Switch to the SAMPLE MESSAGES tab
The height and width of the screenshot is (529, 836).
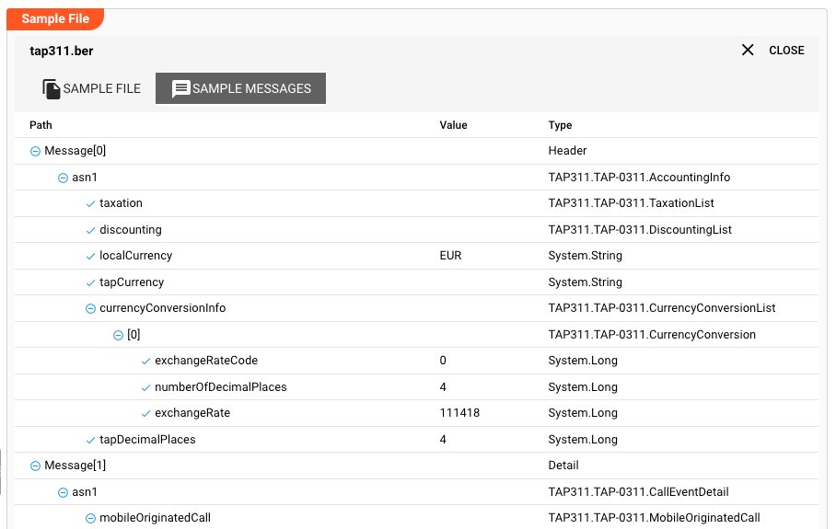coord(240,88)
